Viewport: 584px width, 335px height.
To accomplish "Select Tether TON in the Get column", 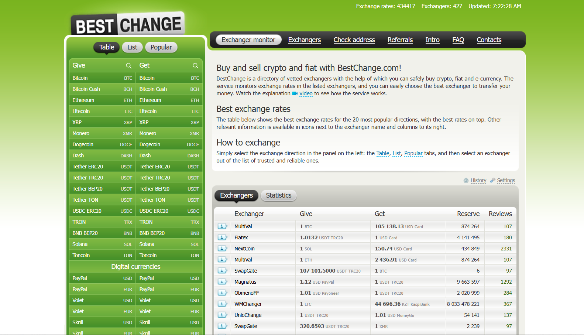I will click(x=169, y=200).
